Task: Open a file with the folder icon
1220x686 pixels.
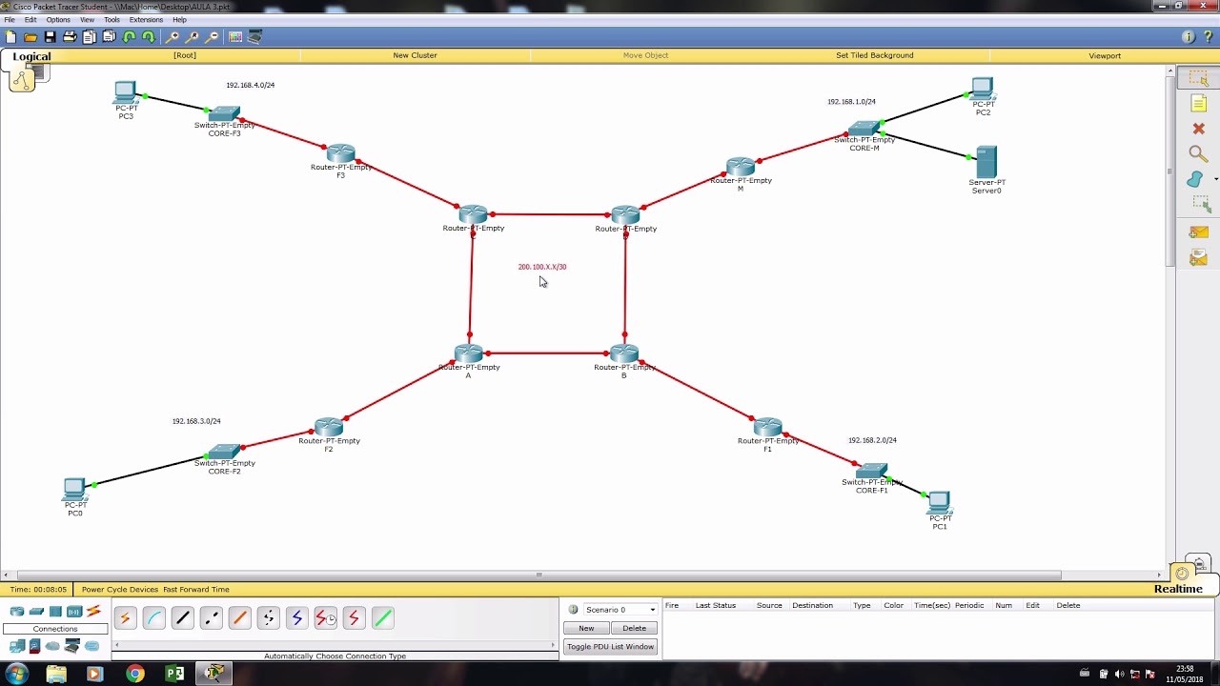Action: (30, 37)
